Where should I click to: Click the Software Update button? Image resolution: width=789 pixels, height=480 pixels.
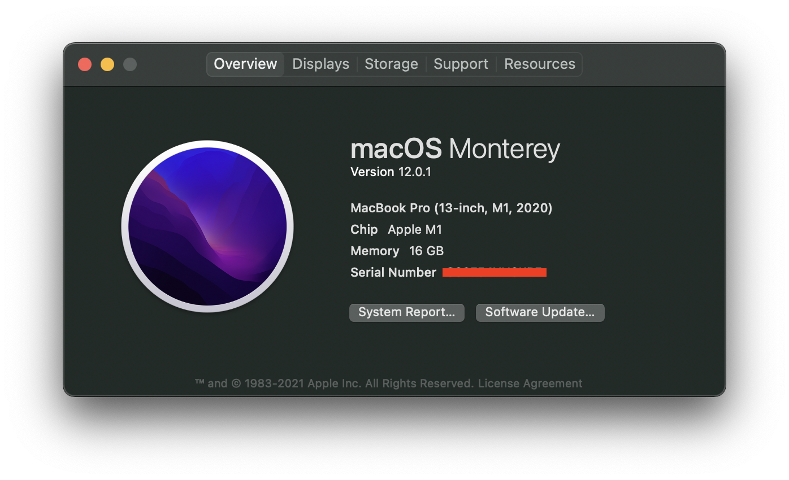pyautogui.click(x=540, y=312)
